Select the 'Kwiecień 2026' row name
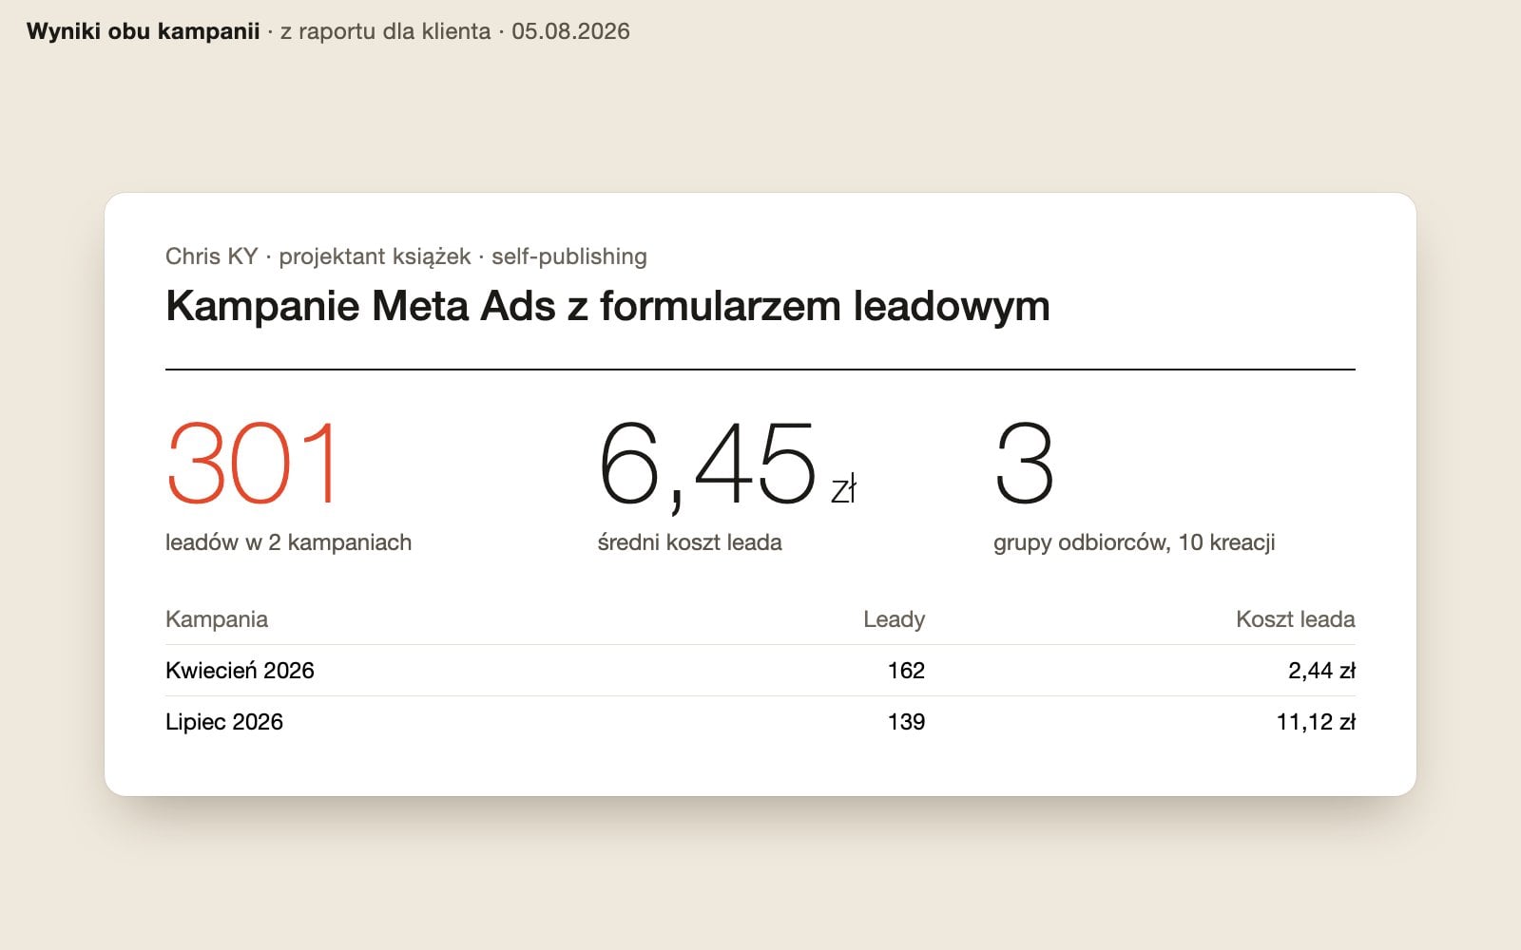Image resolution: width=1521 pixels, height=950 pixels. pos(240,671)
